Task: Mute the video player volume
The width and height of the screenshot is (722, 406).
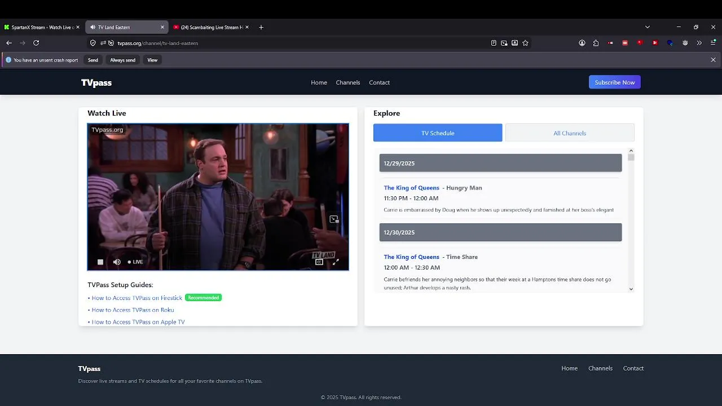Action: click(x=117, y=262)
